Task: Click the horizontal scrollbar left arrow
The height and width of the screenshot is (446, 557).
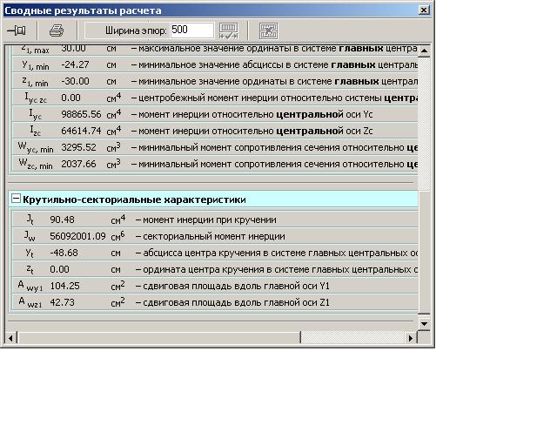Action: coord(12,337)
